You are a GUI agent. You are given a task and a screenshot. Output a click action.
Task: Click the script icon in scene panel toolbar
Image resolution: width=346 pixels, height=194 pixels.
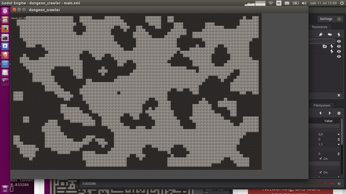[339, 34]
